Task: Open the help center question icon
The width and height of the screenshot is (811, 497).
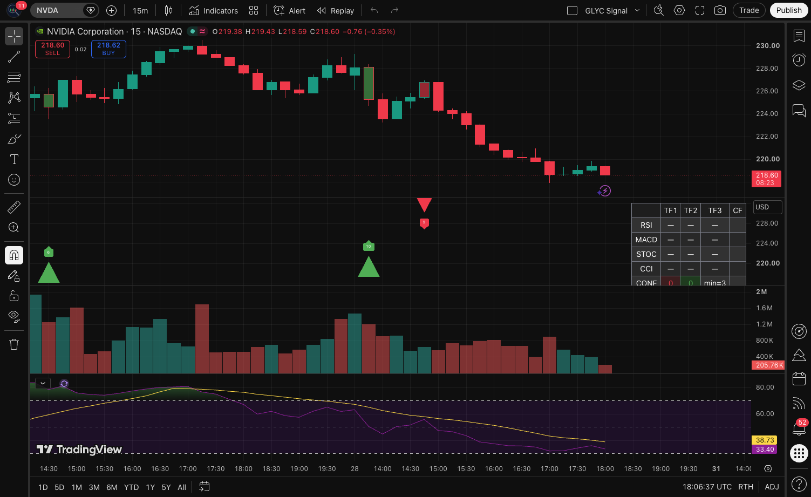Action: point(799,484)
